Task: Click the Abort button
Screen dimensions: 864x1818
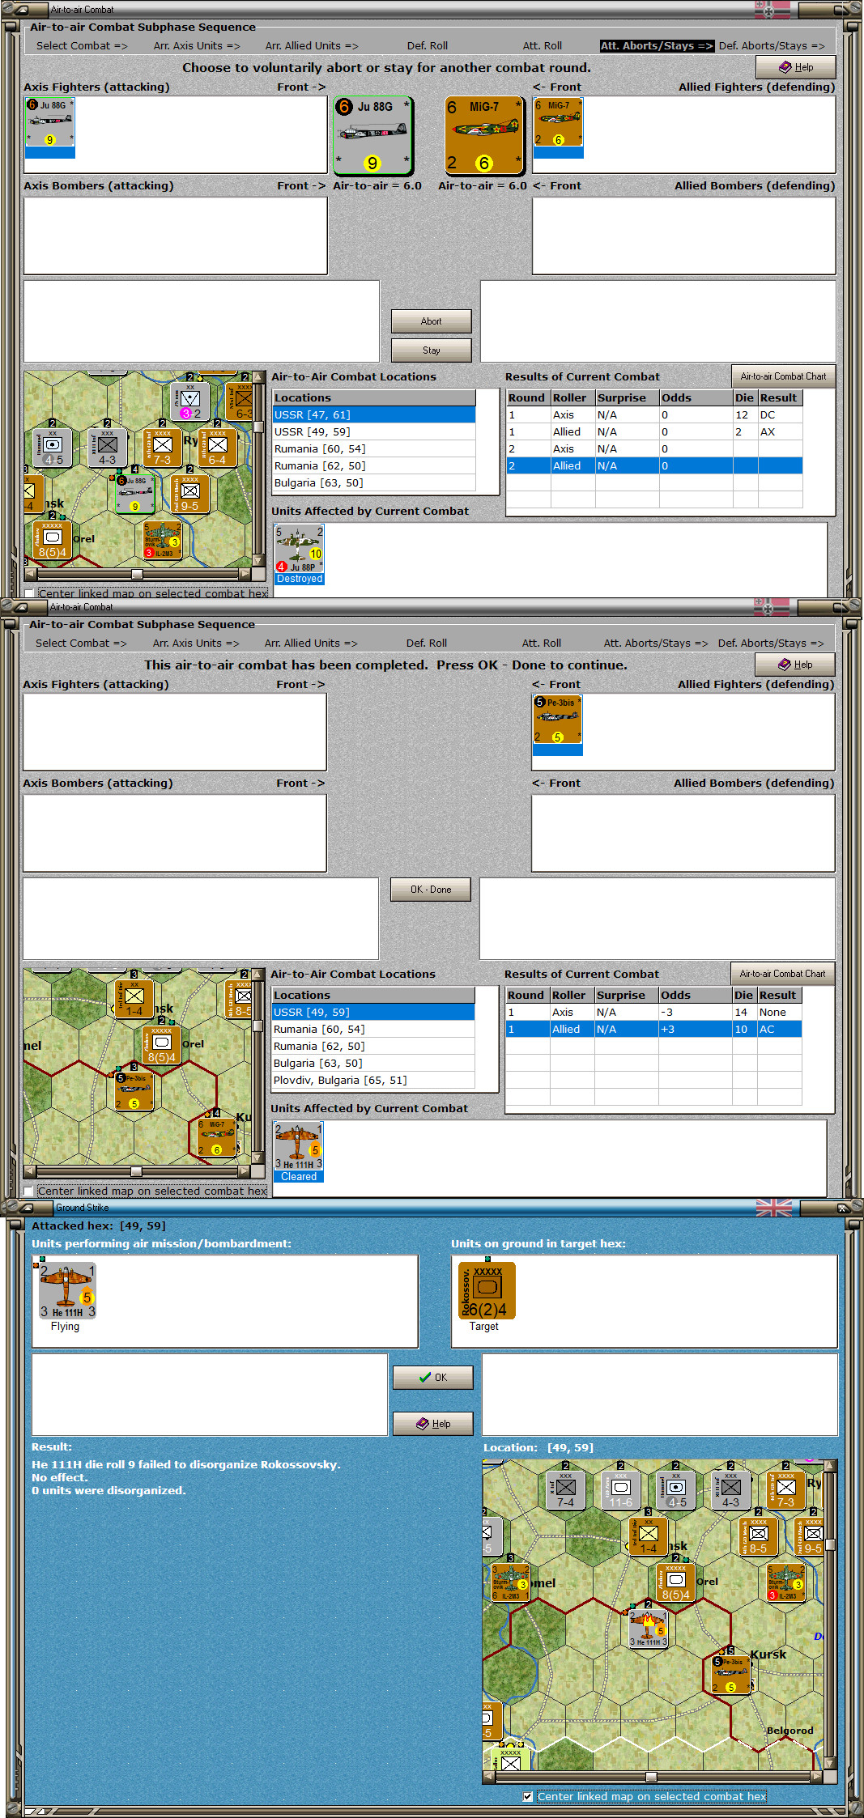Action: (x=431, y=321)
